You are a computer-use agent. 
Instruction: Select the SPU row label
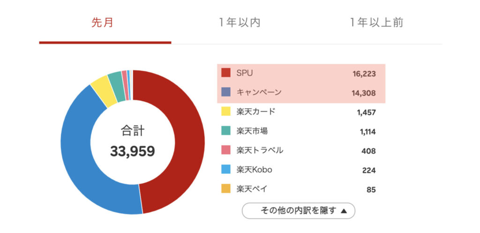245,73
